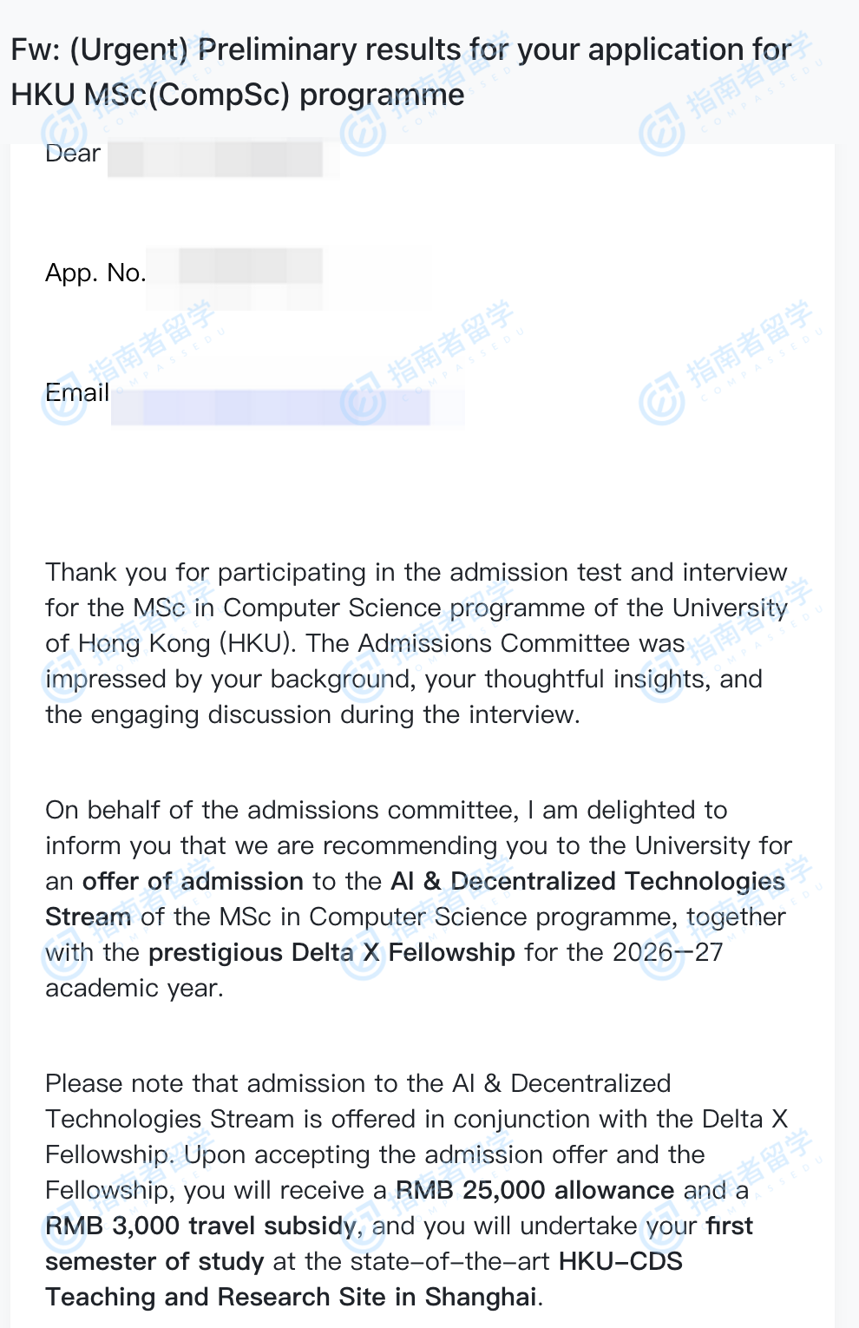Click the bold "prestigious Delta X Fellowship" text

pyautogui.click(x=331, y=953)
